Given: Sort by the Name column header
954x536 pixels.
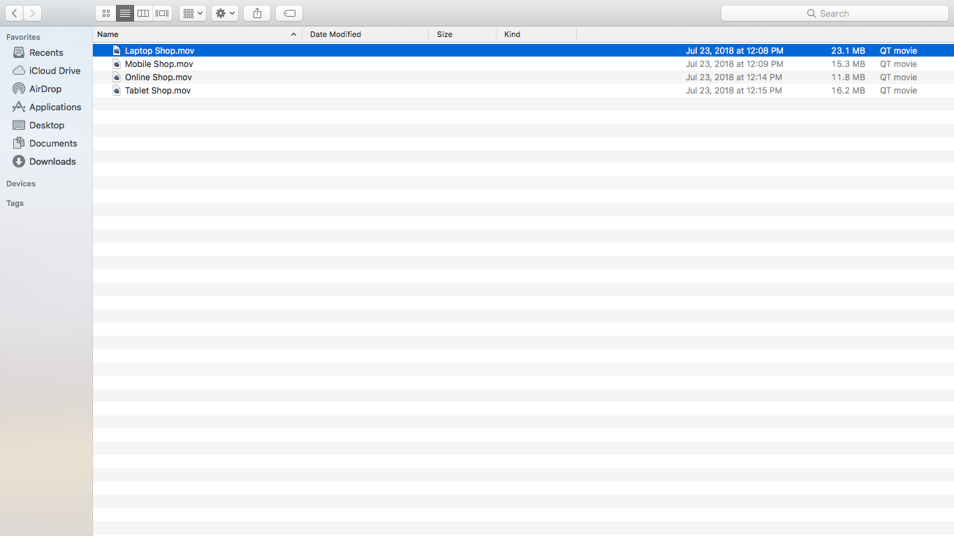Looking at the screenshot, I should pos(198,34).
